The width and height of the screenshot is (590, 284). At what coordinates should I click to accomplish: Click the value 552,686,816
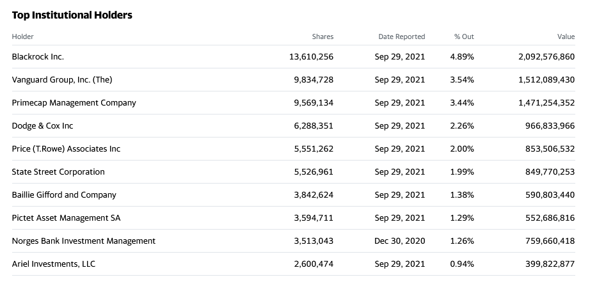pyautogui.click(x=550, y=217)
